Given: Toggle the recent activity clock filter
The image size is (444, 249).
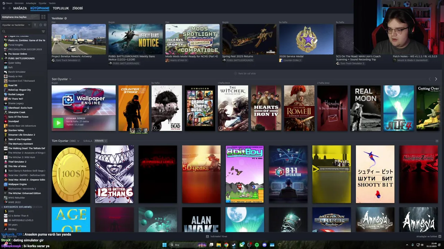Looking at the screenshot, I should tap(41, 25).
